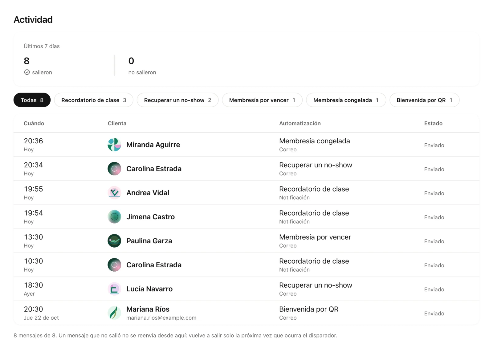Image resolution: width=493 pixels, height=339 pixels.
Task: Open Andrea Vidal's name
Action: 148,193
